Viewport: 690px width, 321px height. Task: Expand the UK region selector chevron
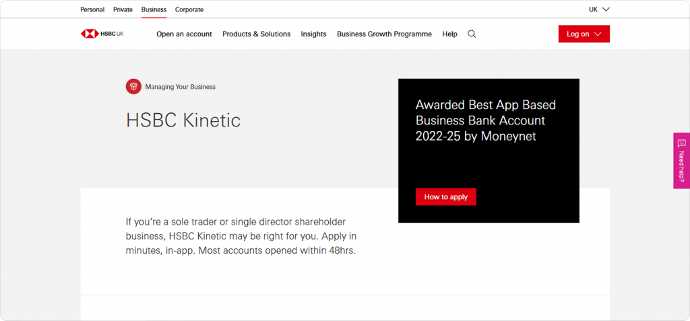click(605, 9)
